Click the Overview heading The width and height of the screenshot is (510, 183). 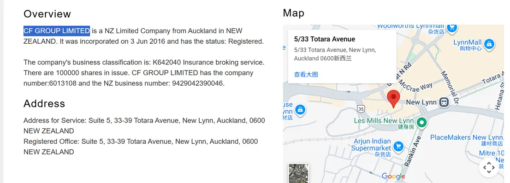pos(47,14)
